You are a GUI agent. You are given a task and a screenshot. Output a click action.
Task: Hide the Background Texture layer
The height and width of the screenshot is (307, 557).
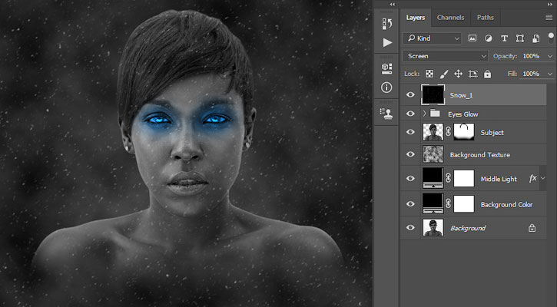point(410,154)
